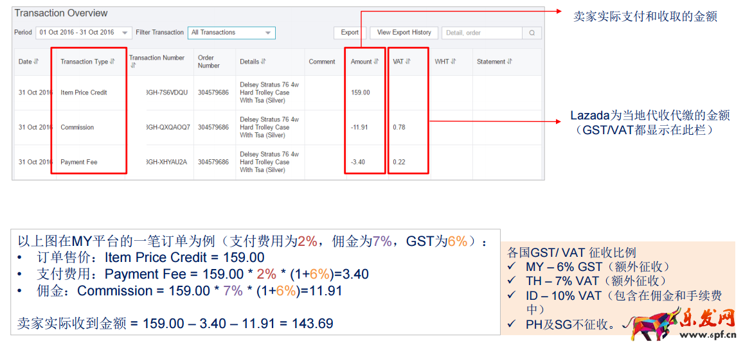Click the Export button
The width and height of the screenshot is (743, 348).
point(350,33)
